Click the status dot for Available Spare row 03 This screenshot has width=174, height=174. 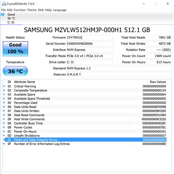4,95
